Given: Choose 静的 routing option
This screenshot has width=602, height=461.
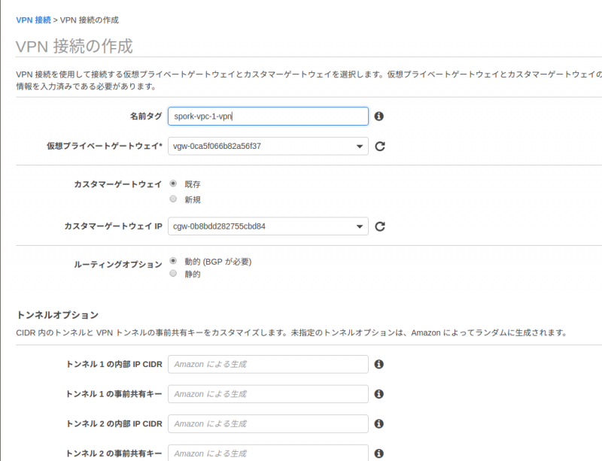Looking at the screenshot, I should pos(174,274).
